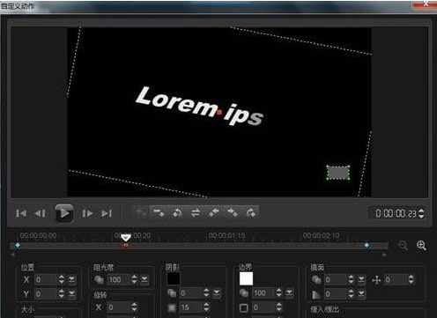Open the opacity value 100 slider dropdown

click(x=144, y=279)
